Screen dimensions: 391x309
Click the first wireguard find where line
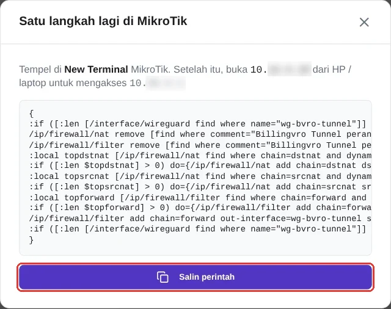point(197,124)
